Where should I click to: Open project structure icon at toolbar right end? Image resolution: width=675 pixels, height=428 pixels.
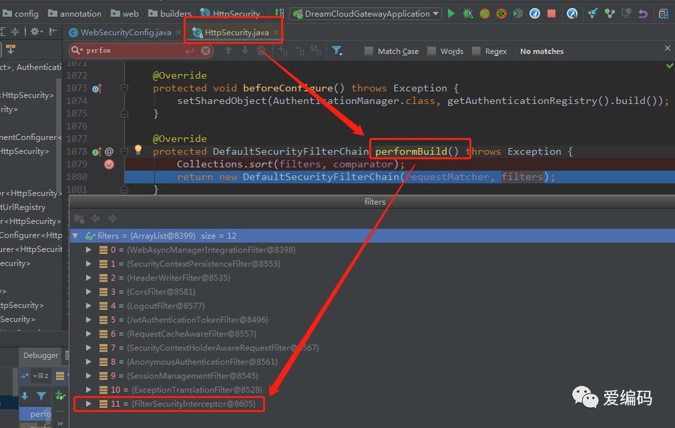pyautogui.click(x=664, y=14)
